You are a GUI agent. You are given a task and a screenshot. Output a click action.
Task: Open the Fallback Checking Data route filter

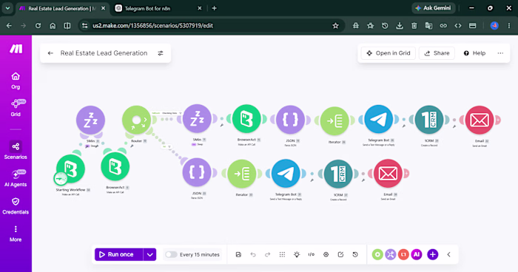tap(167, 113)
